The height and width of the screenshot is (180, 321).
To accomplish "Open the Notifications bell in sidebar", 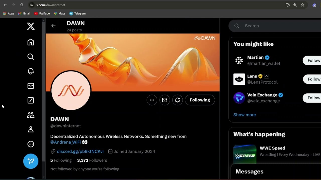I will tap(31, 71).
